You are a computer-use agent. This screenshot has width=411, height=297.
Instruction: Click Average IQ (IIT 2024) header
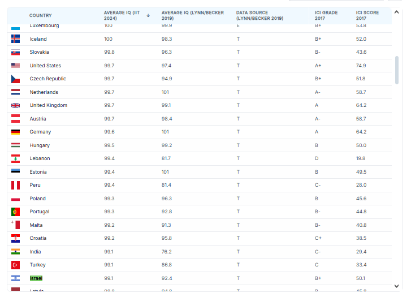point(122,15)
